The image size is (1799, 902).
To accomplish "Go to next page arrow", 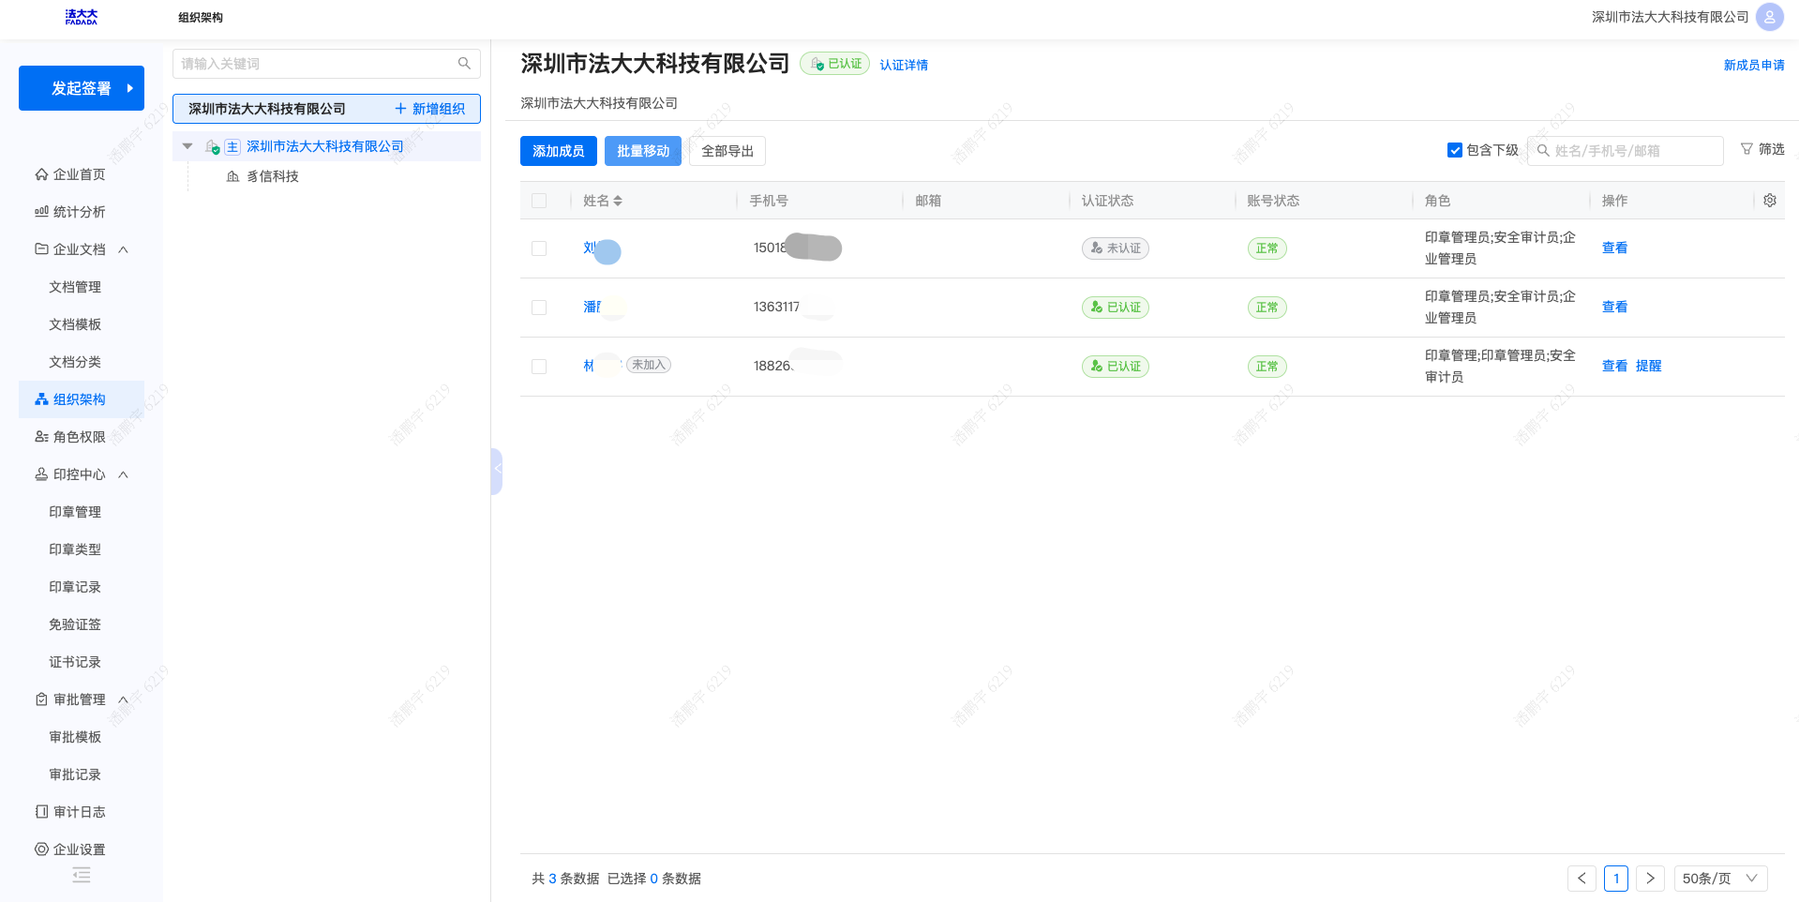I will coord(1651,879).
